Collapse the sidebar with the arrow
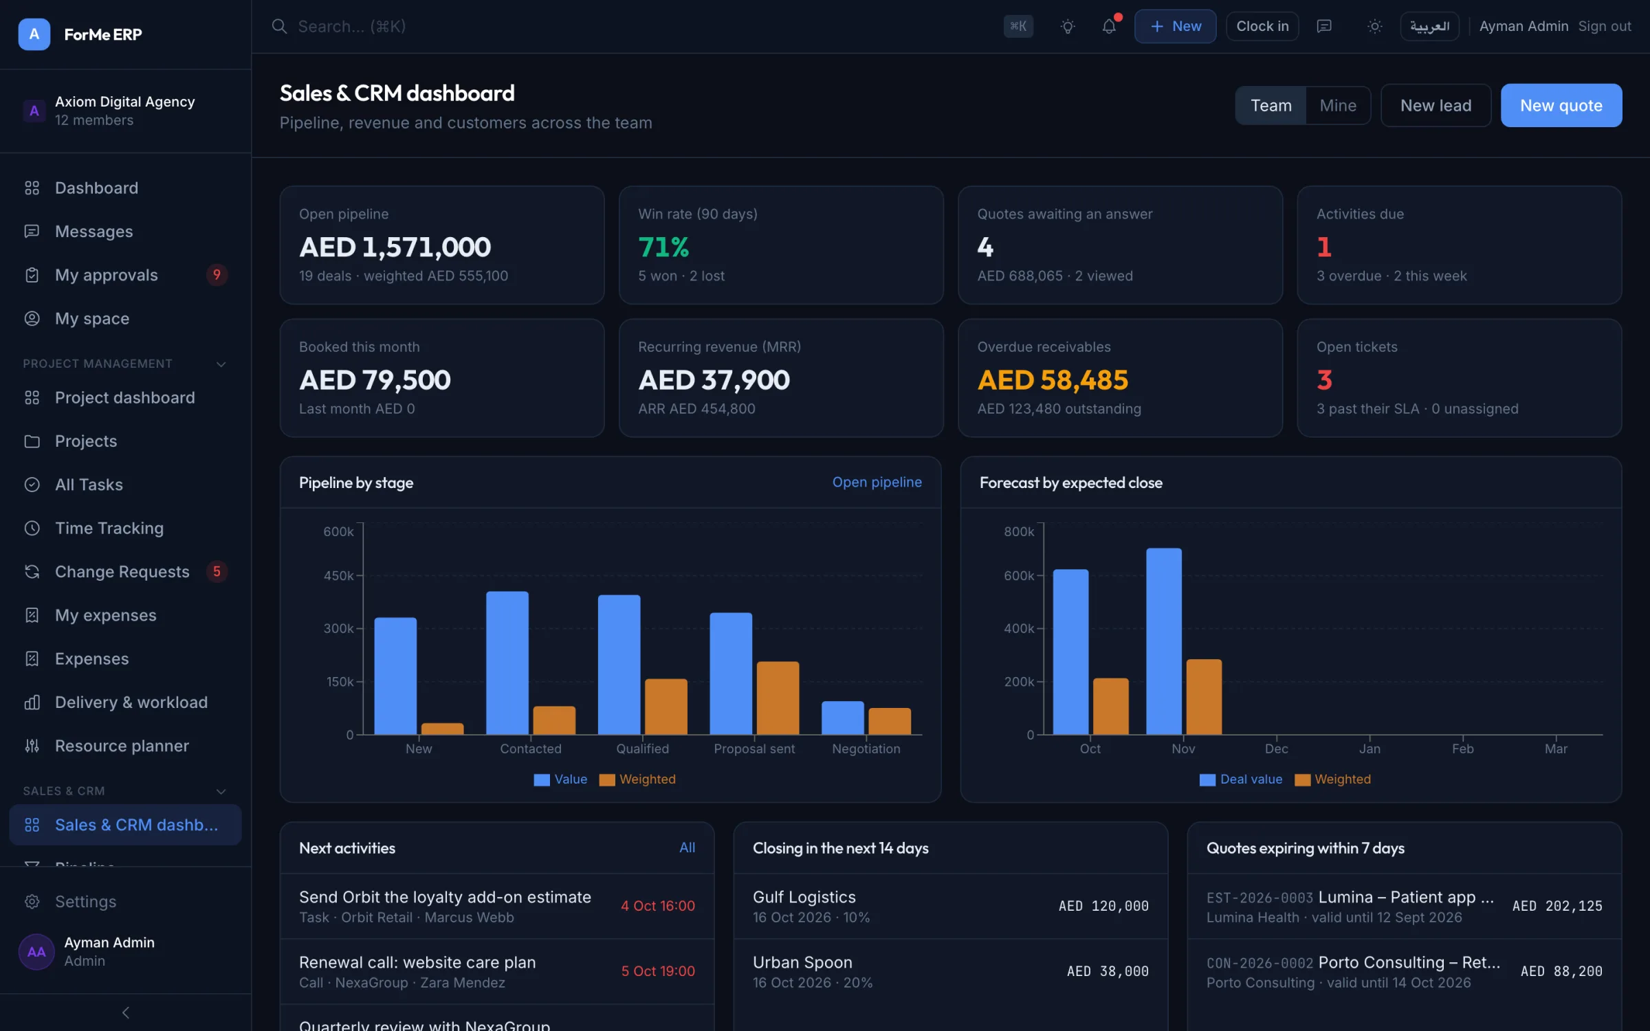 125,1012
